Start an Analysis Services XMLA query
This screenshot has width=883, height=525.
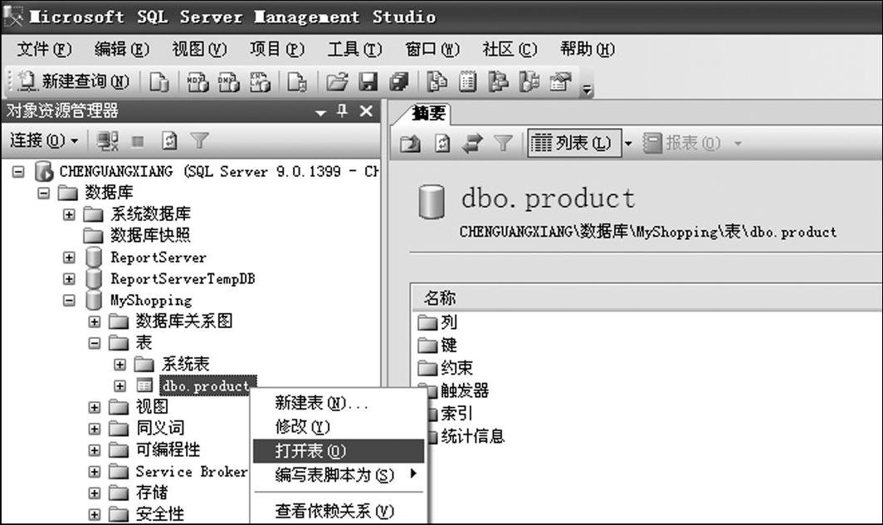click(x=260, y=82)
